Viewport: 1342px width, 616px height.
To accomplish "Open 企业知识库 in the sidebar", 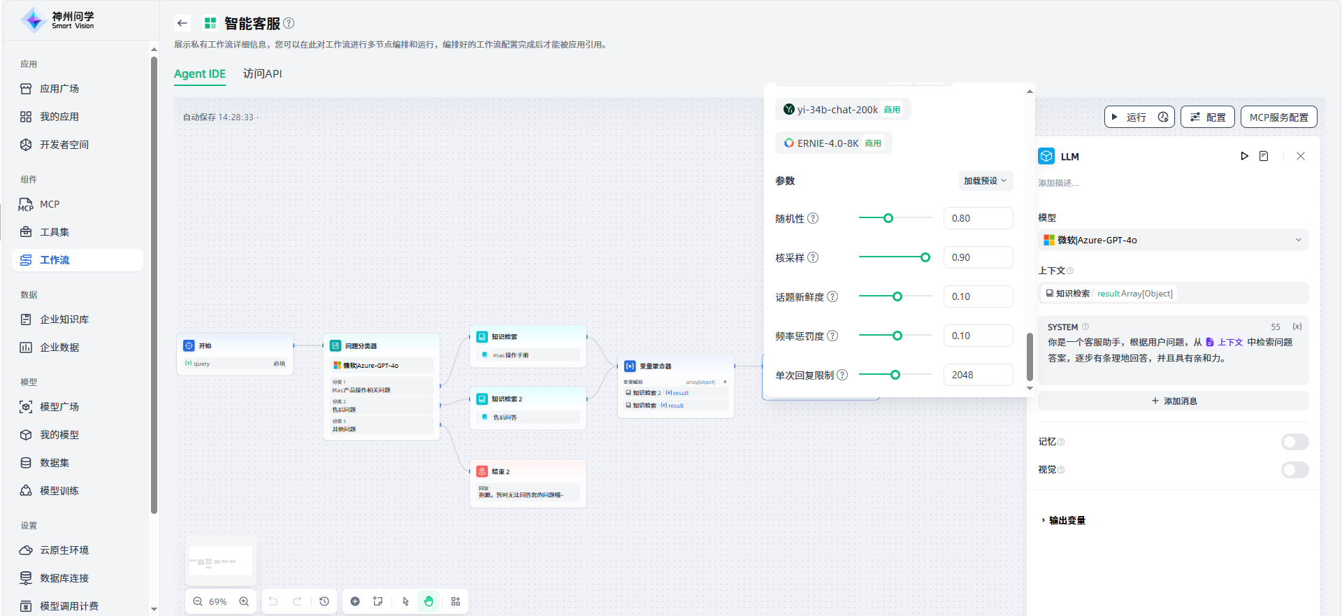I will (x=64, y=320).
